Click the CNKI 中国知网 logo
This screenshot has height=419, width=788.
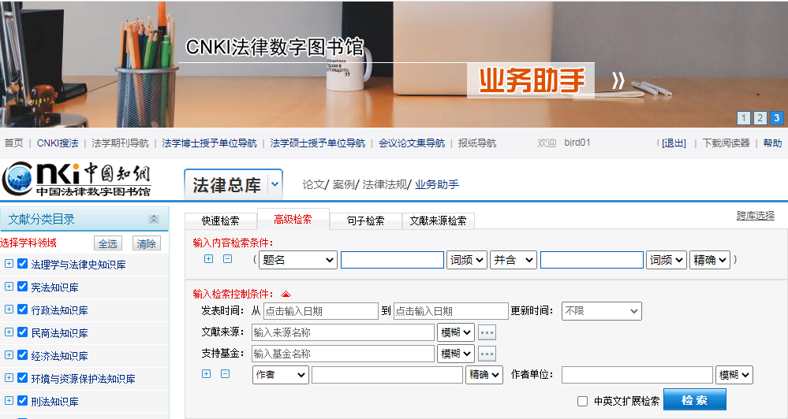(77, 179)
